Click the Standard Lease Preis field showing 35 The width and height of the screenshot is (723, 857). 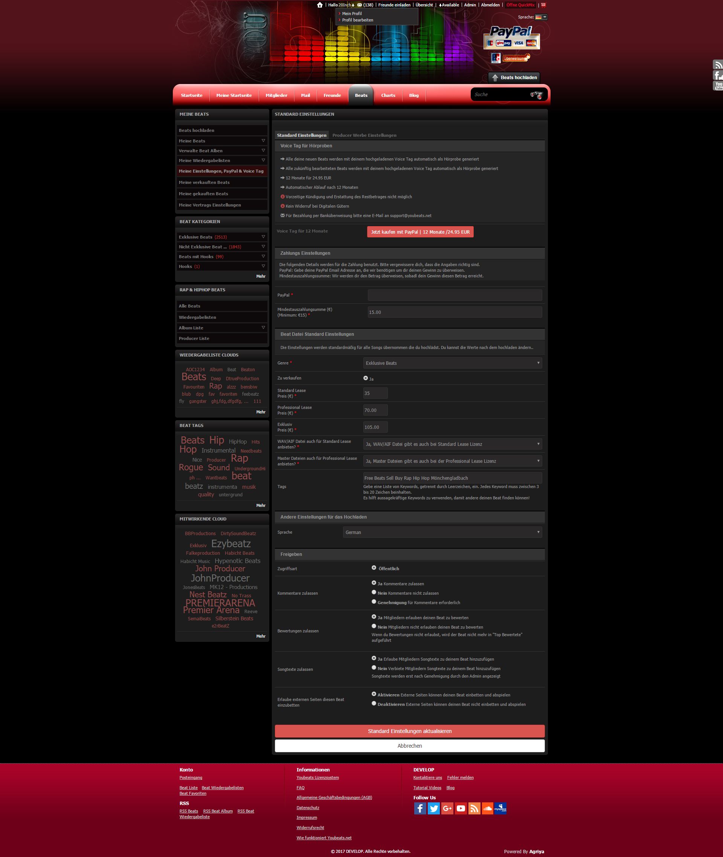(375, 393)
